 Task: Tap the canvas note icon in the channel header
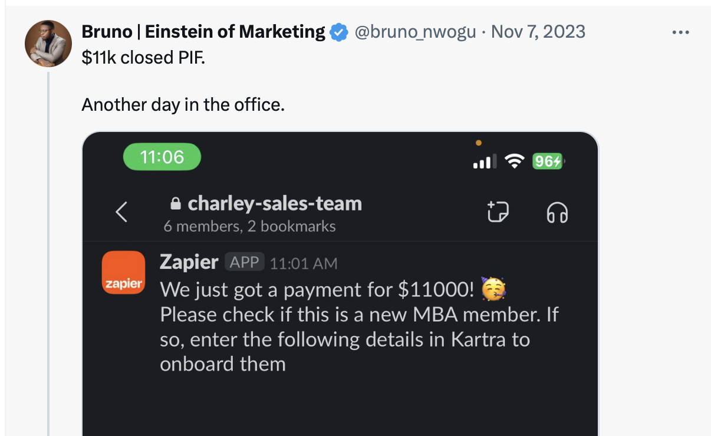(x=498, y=212)
